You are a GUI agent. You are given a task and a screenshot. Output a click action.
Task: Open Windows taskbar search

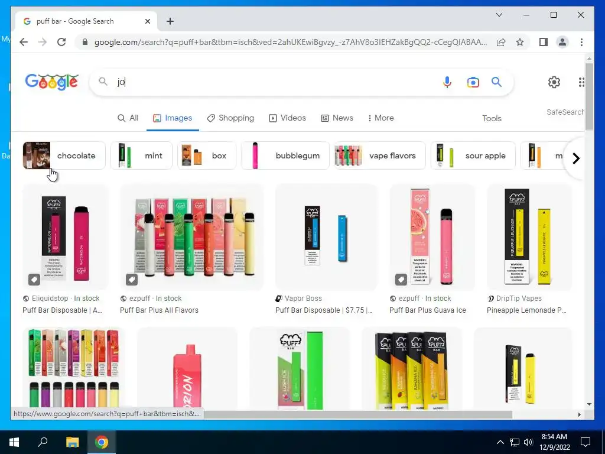[43, 442]
